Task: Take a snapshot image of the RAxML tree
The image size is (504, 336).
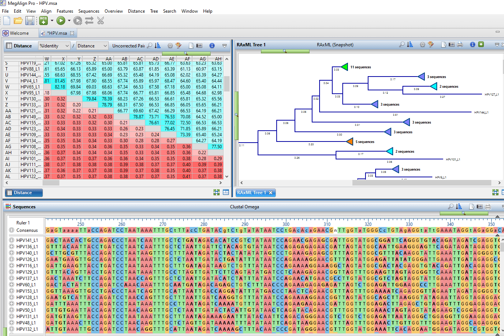Action: 451,44
